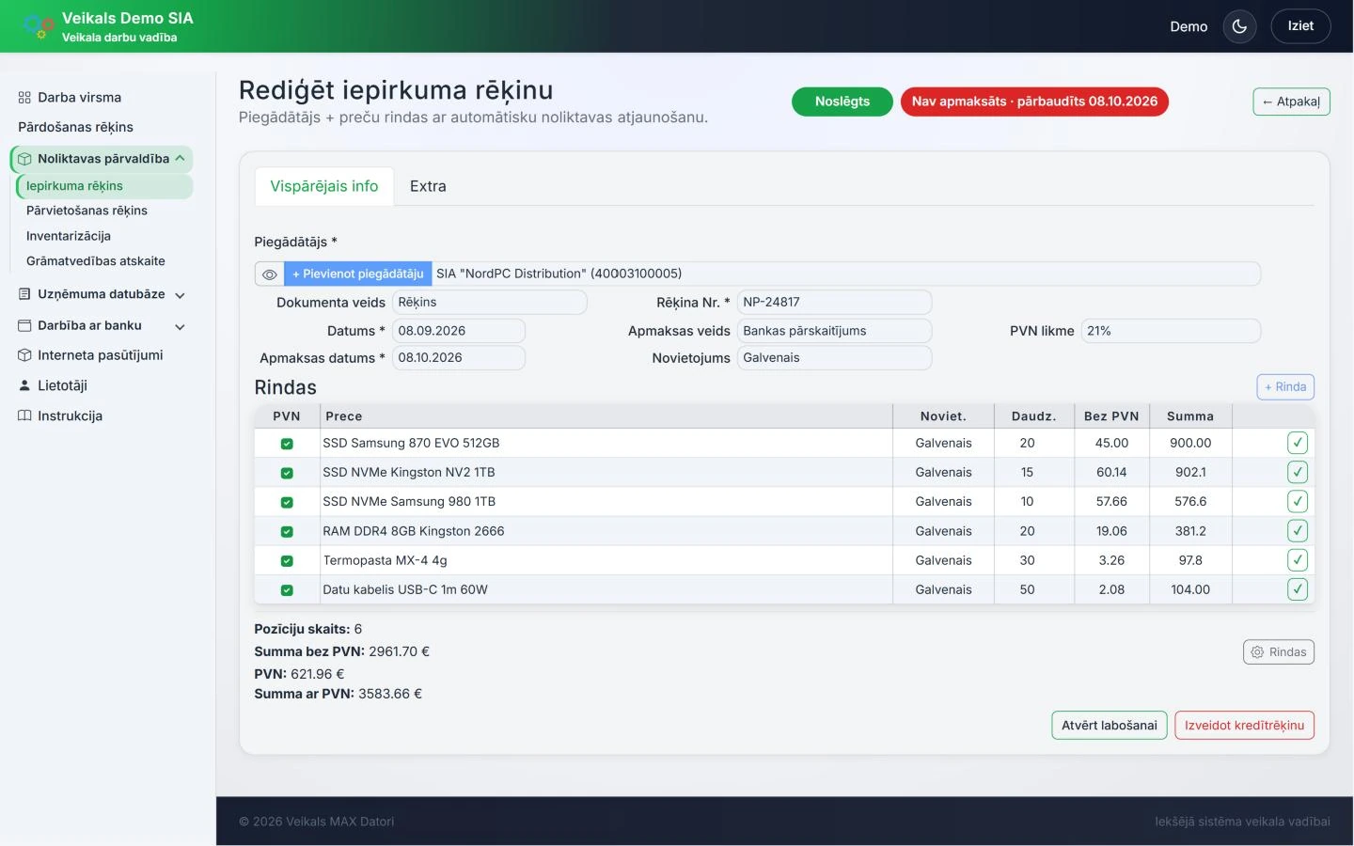Click confirm checkmark icon for RAM DDR4 8GB row
The width and height of the screenshot is (1354, 846).
point(1298,531)
